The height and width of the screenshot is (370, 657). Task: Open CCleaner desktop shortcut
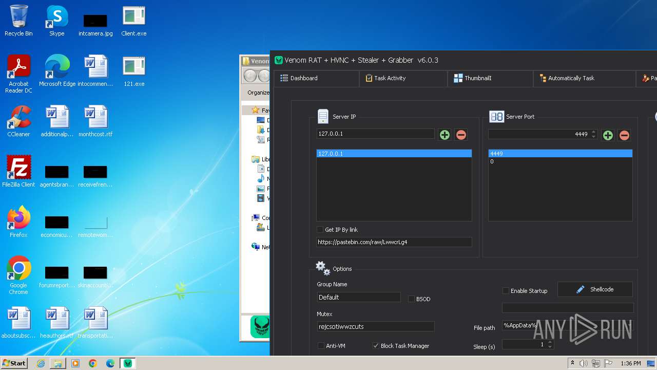coord(18,122)
